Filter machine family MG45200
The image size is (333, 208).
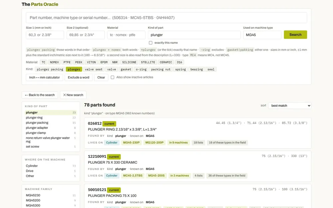coord(51,200)
